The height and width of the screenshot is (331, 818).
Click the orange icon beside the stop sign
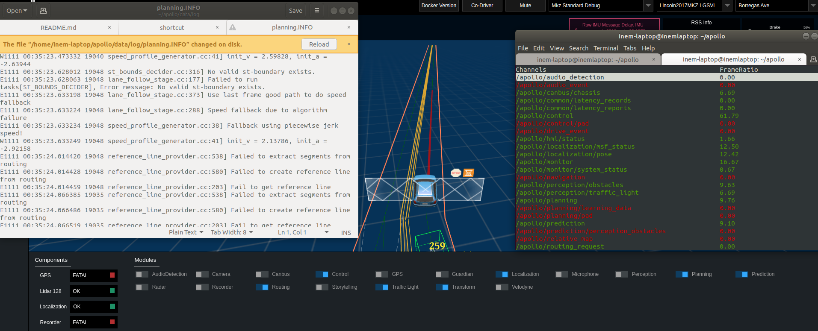point(469,173)
